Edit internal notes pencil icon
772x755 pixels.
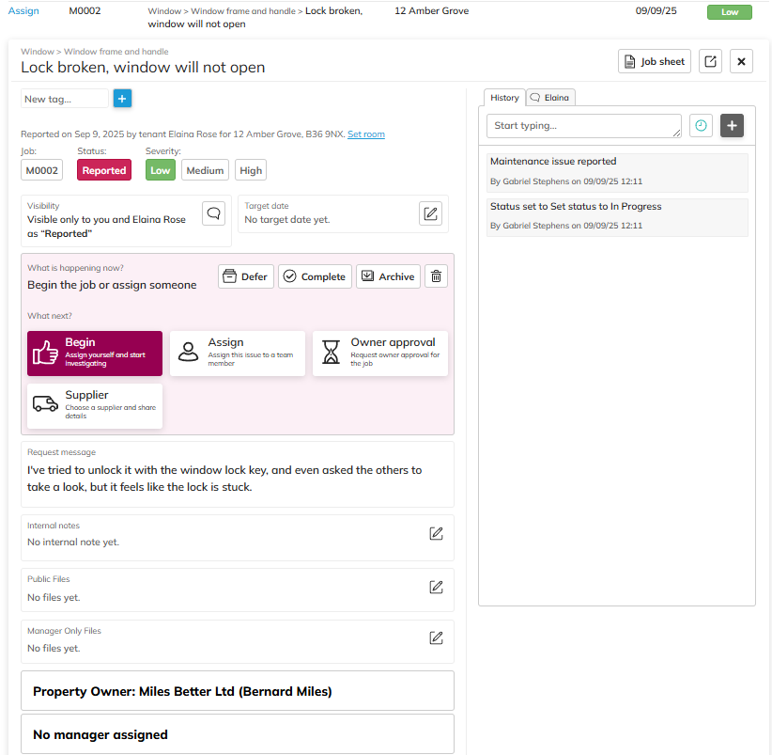coord(436,534)
